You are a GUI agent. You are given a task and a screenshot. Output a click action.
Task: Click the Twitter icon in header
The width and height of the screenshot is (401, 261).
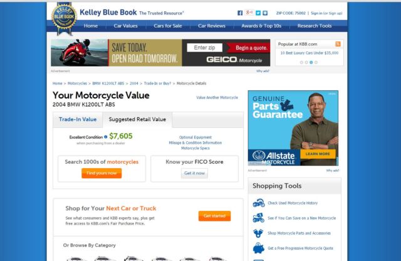tap(258, 13)
